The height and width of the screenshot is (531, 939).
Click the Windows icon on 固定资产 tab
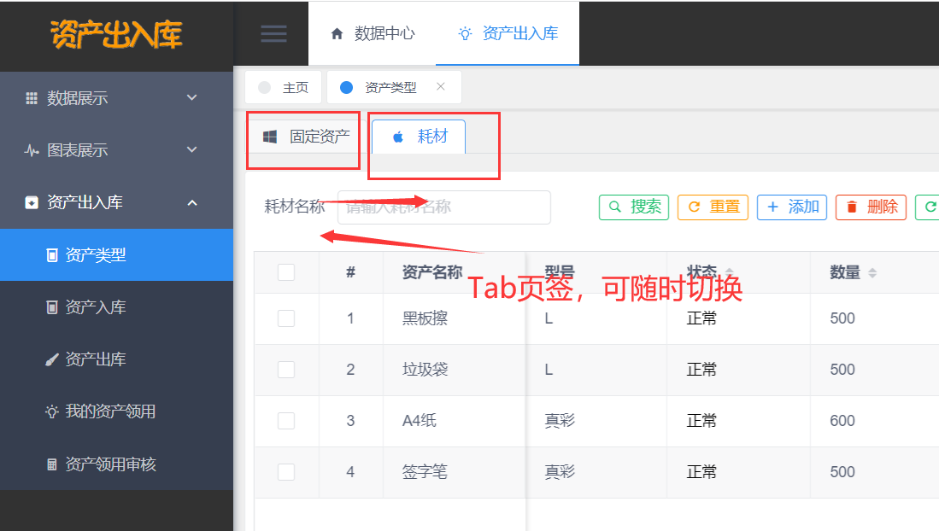(x=270, y=137)
